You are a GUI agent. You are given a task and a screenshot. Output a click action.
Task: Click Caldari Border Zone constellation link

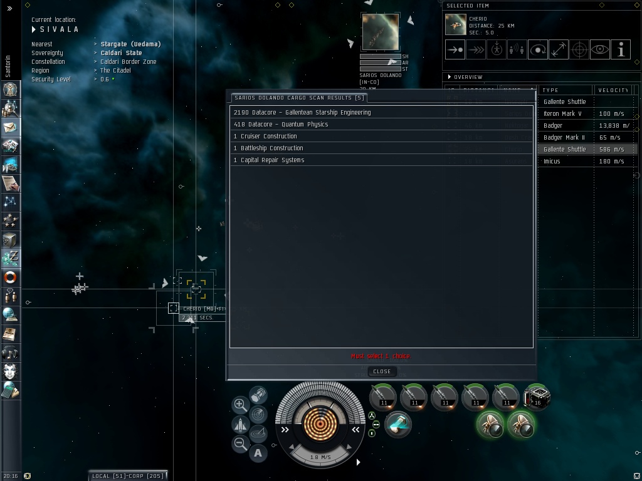128,62
